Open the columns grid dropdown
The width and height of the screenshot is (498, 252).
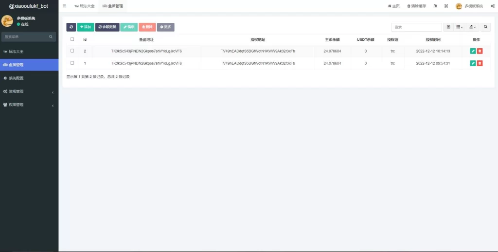[459, 27]
